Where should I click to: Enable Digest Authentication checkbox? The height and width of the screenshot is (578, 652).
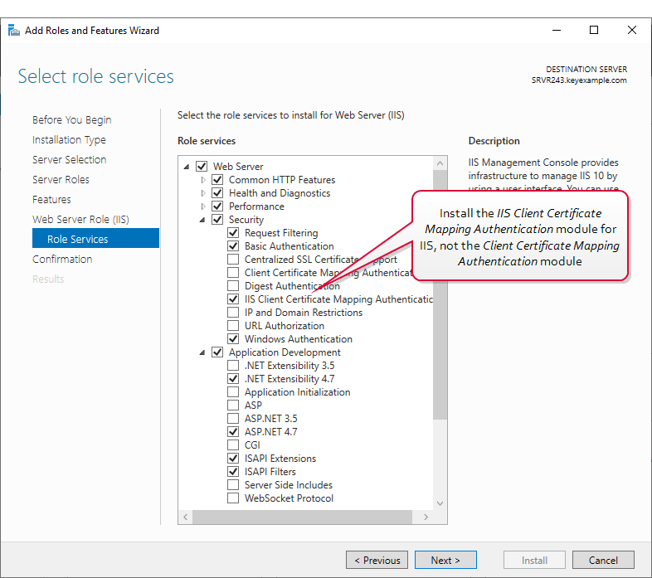(233, 286)
